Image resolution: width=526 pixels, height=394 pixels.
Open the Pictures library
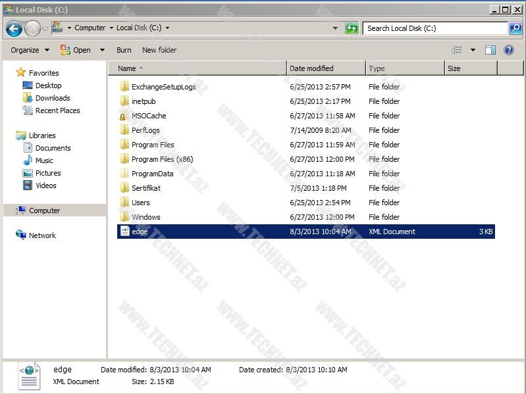(x=48, y=173)
